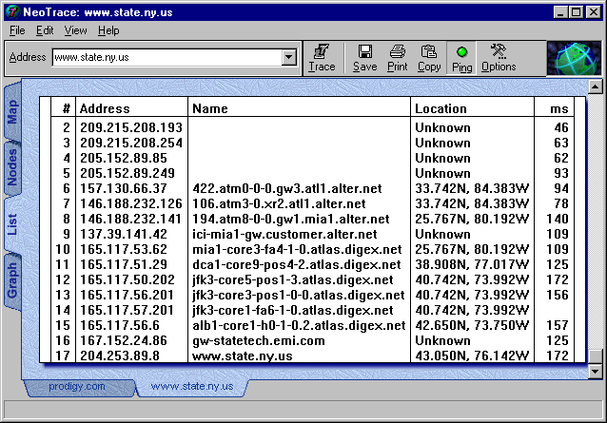Click www.state.ny.us in the Name column
Screen dimensions: 607x423
243,356
